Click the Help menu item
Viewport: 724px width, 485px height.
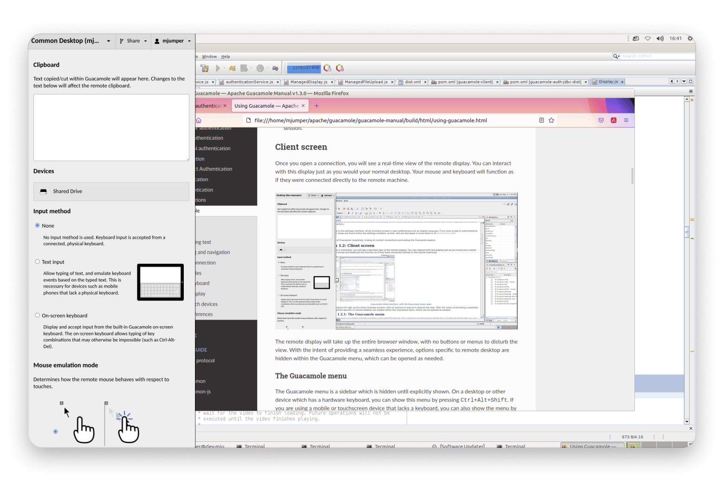click(226, 57)
